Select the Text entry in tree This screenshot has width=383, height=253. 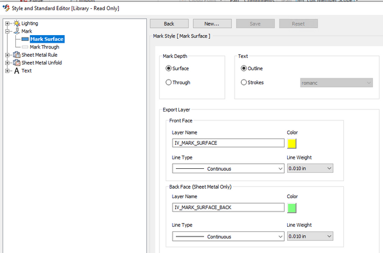(26, 71)
